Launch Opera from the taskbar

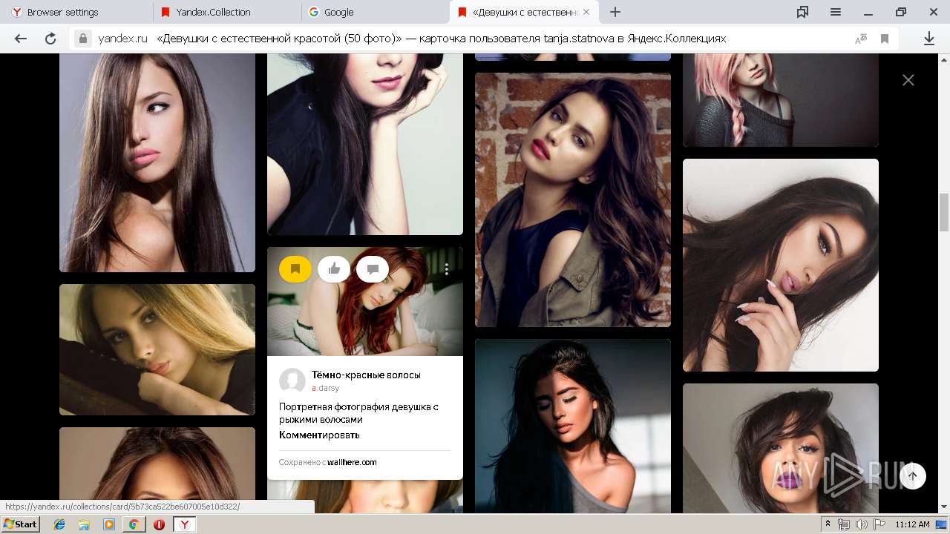159,524
